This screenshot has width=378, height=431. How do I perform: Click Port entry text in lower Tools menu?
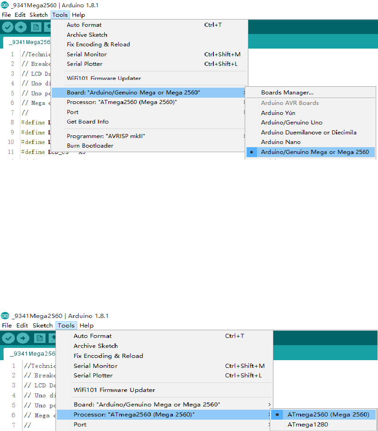click(80, 425)
